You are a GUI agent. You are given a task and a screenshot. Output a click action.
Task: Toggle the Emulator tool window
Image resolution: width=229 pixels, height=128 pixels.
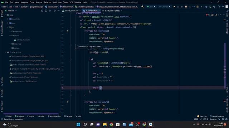click(x=227, y=89)
